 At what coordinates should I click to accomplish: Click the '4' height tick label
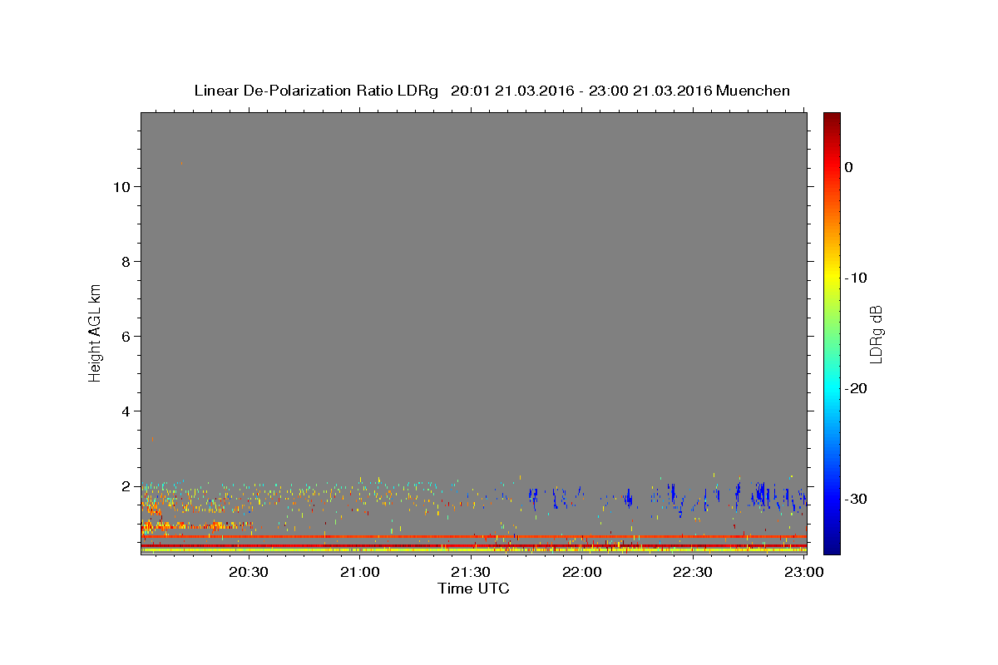tap(124, 411)
